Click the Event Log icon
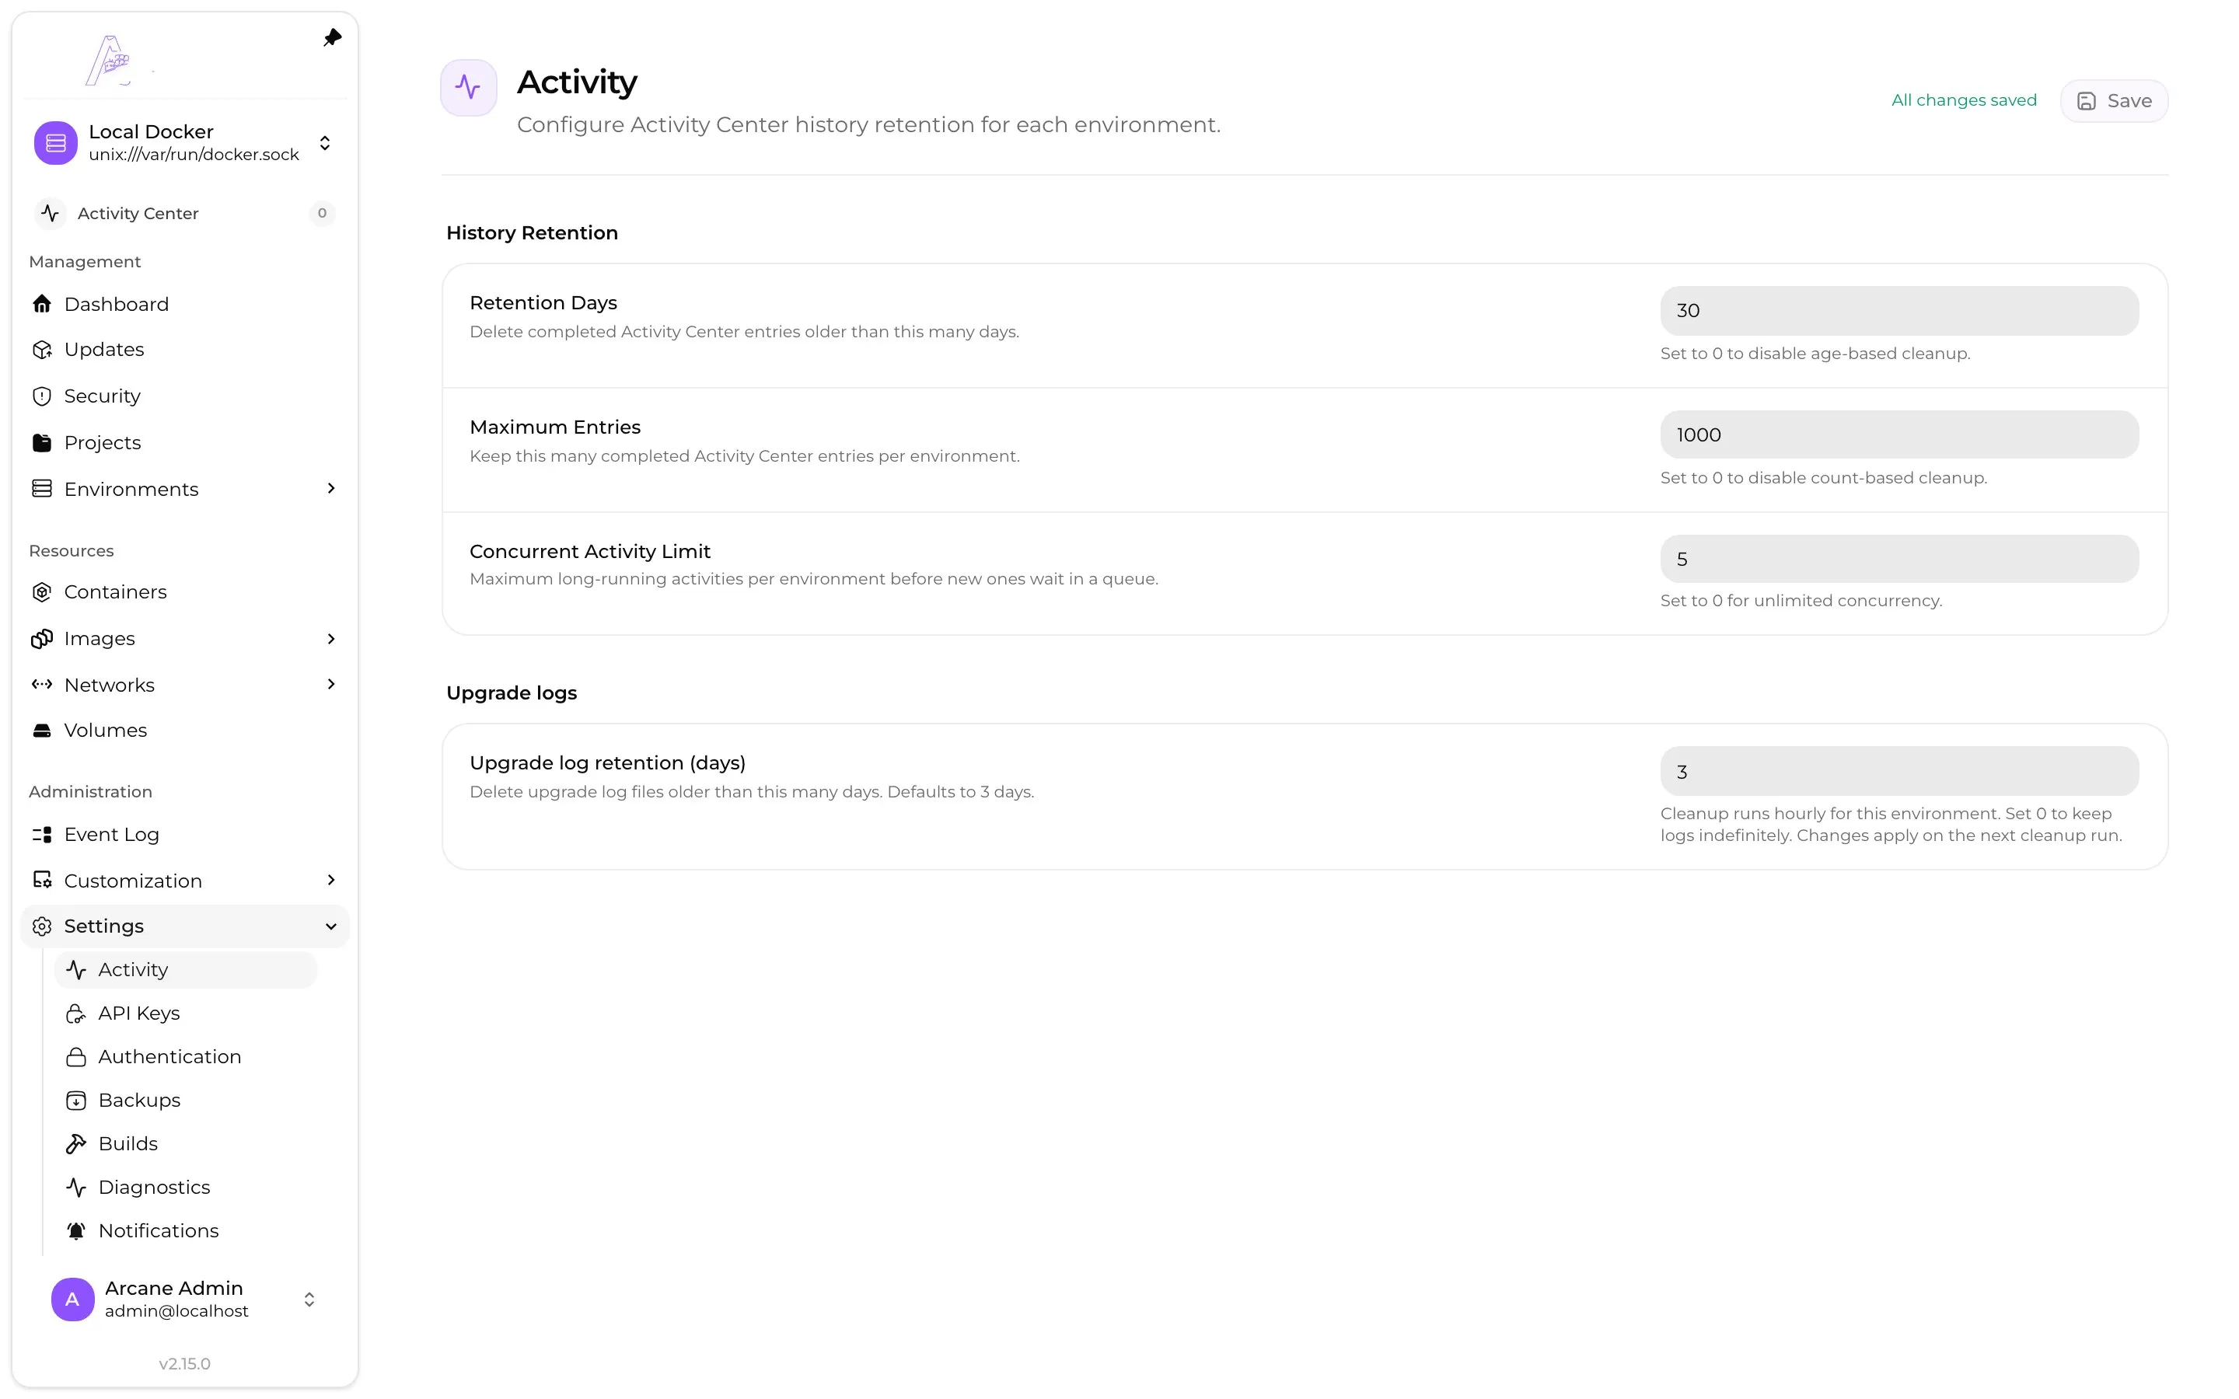 pyautogui.click(x=42, y=835)
